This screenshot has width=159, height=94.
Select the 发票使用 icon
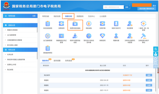61,24
